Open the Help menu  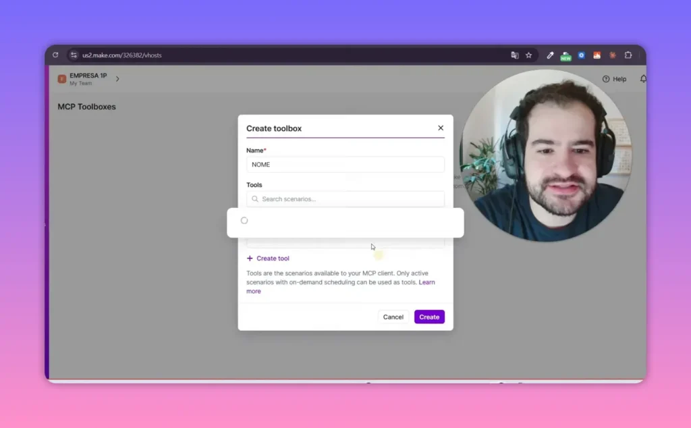coord(614,79)
